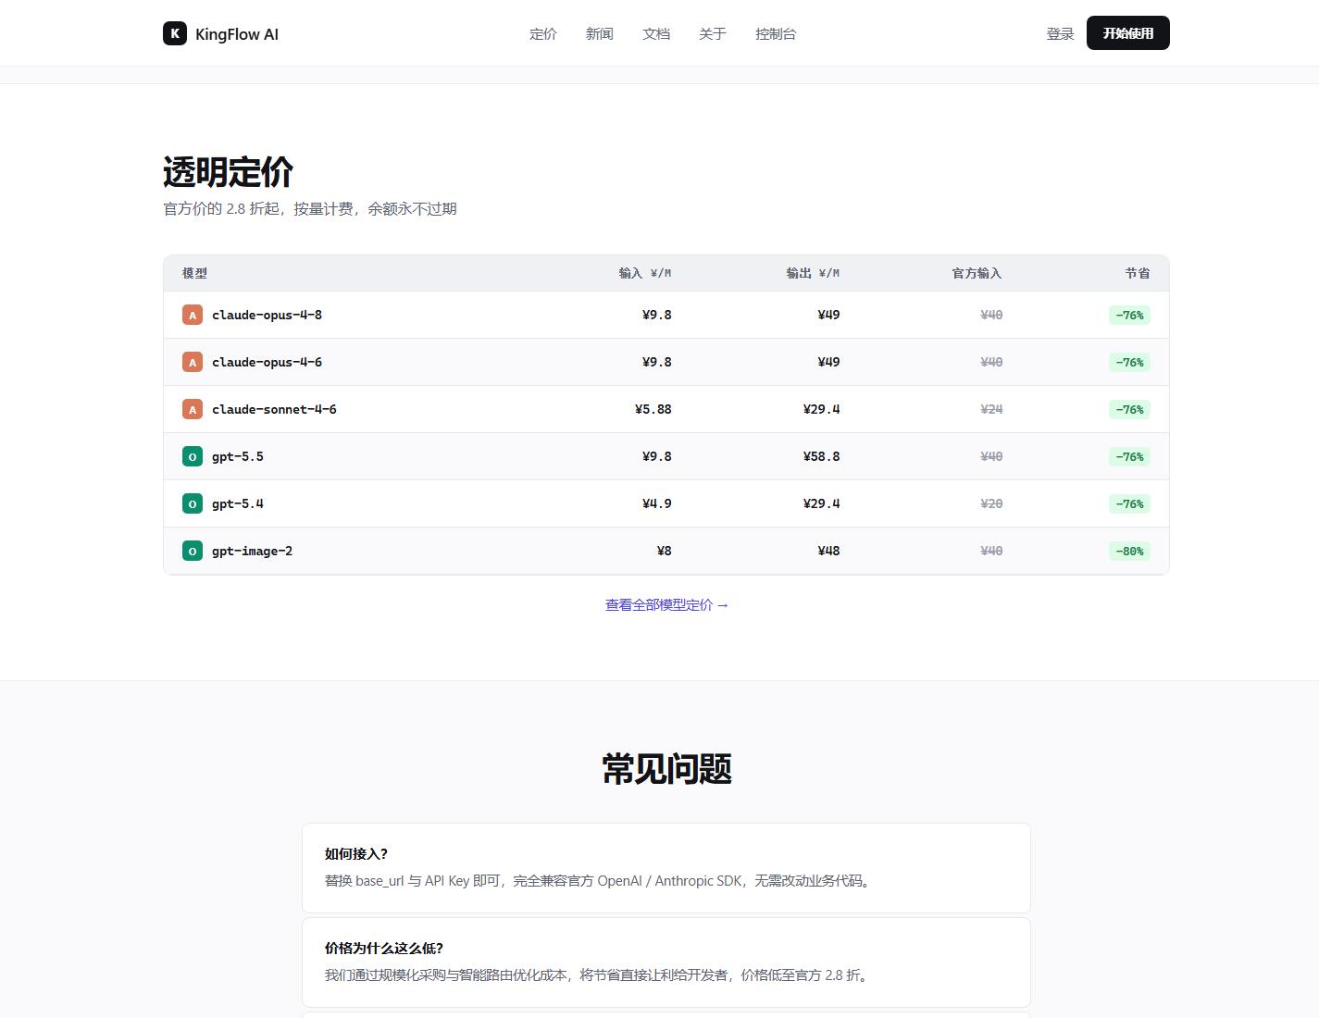Click the ¥48 output price
This screenshot has height=1018, width=1319.
pos(829,551)
